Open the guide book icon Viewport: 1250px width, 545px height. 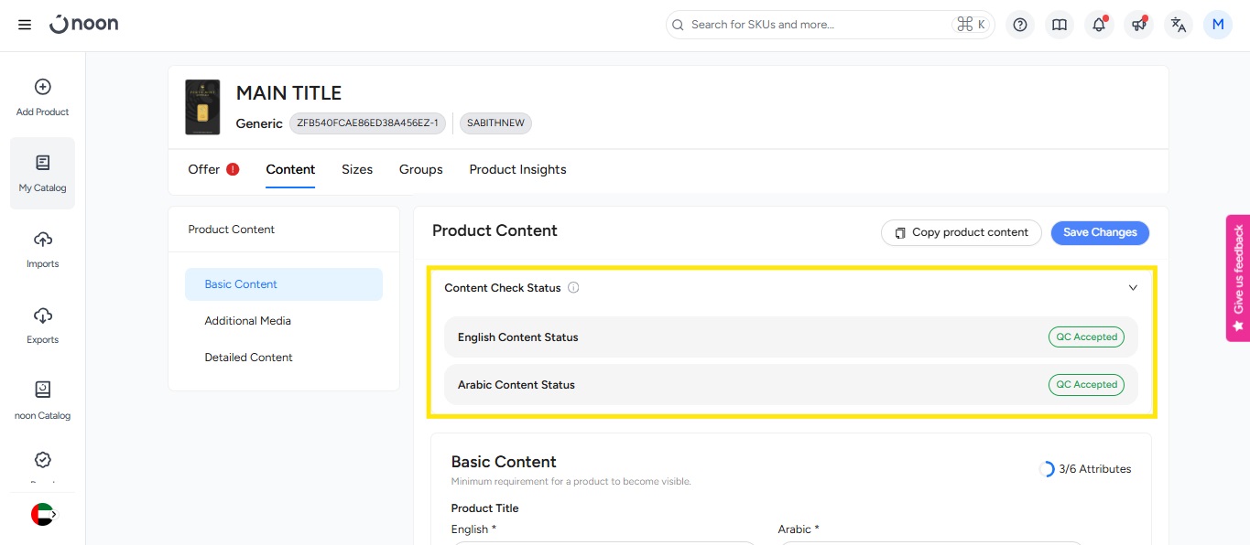tap(1060, 25)
